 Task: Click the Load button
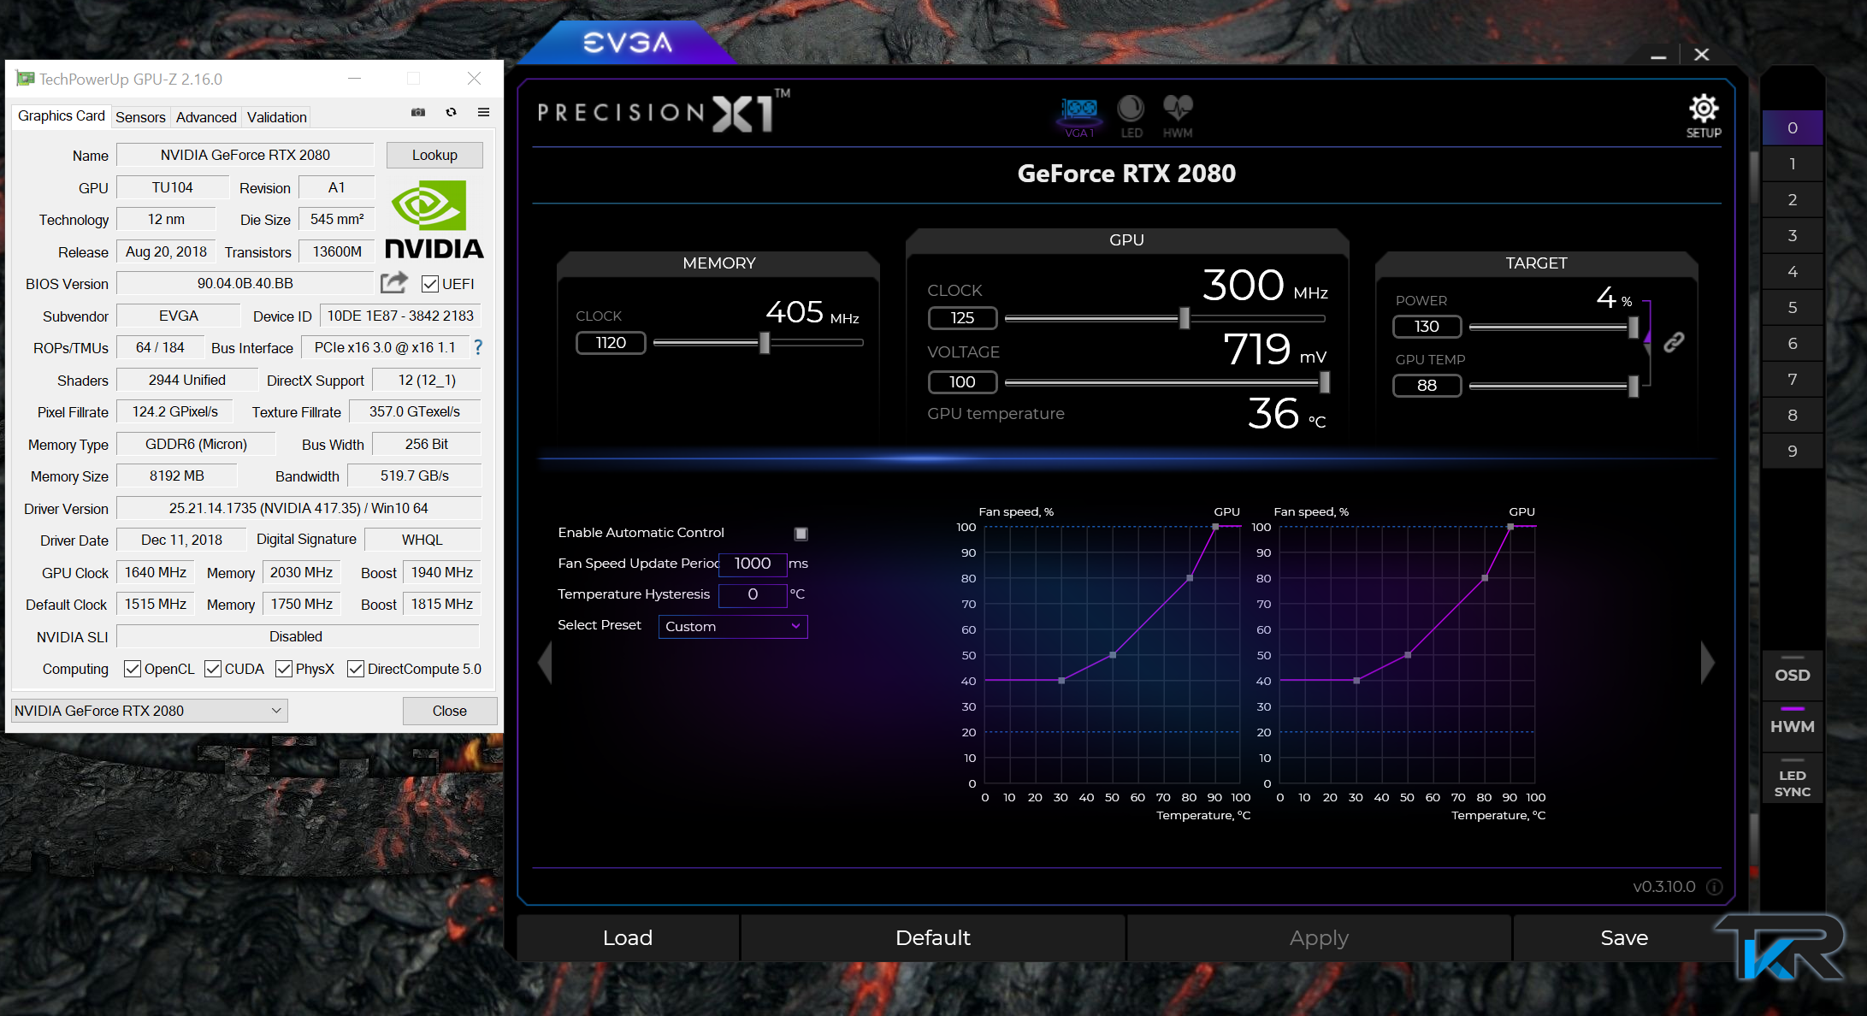[x=628, y=938]
